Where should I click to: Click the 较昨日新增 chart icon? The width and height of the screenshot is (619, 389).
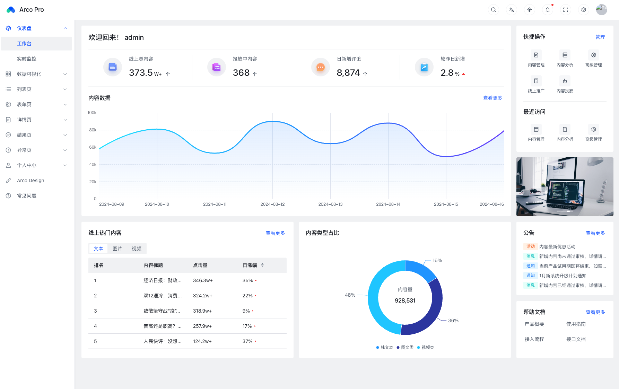[x=424, y=67]
